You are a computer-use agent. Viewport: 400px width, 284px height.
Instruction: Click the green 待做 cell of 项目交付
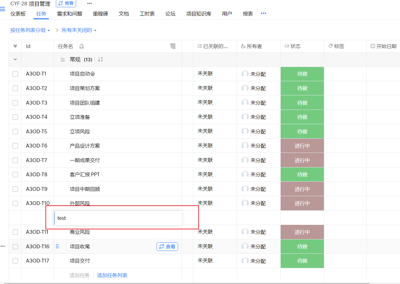tap(302, 261)
